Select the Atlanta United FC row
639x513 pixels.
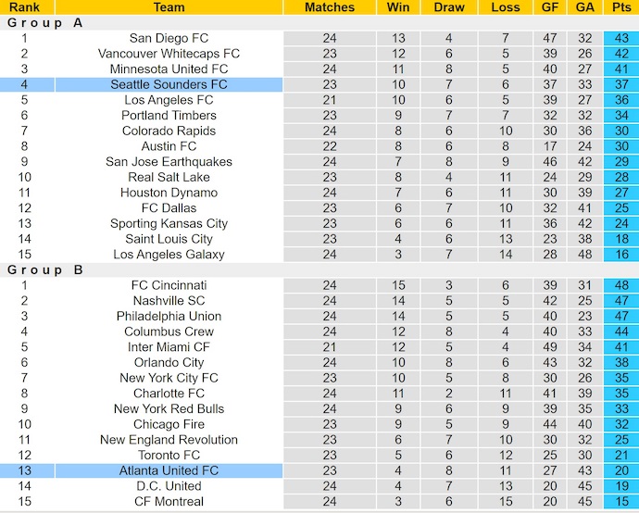(169, 470)
